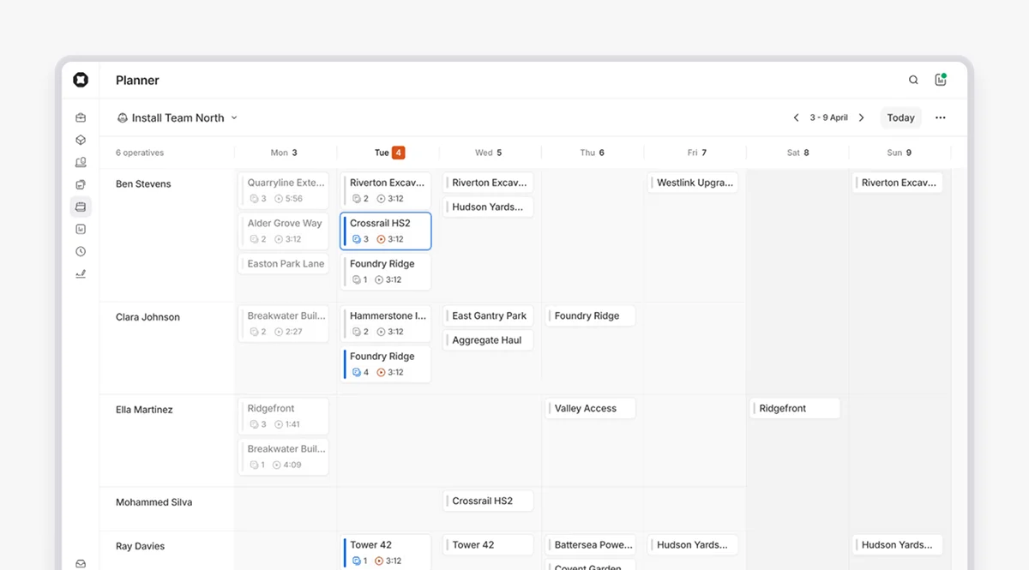Open the briefcase jobs icon in sidebar
Screen dimensions: 1029x570
[81, 117]
